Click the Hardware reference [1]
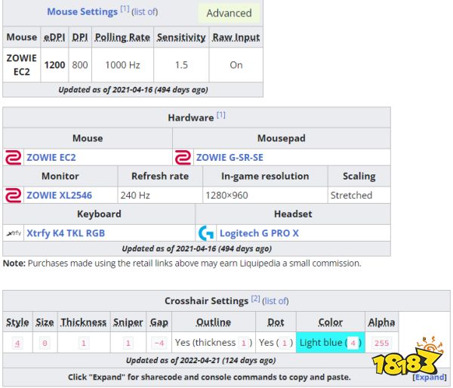 pyautogui.click(x=220, y=115)
